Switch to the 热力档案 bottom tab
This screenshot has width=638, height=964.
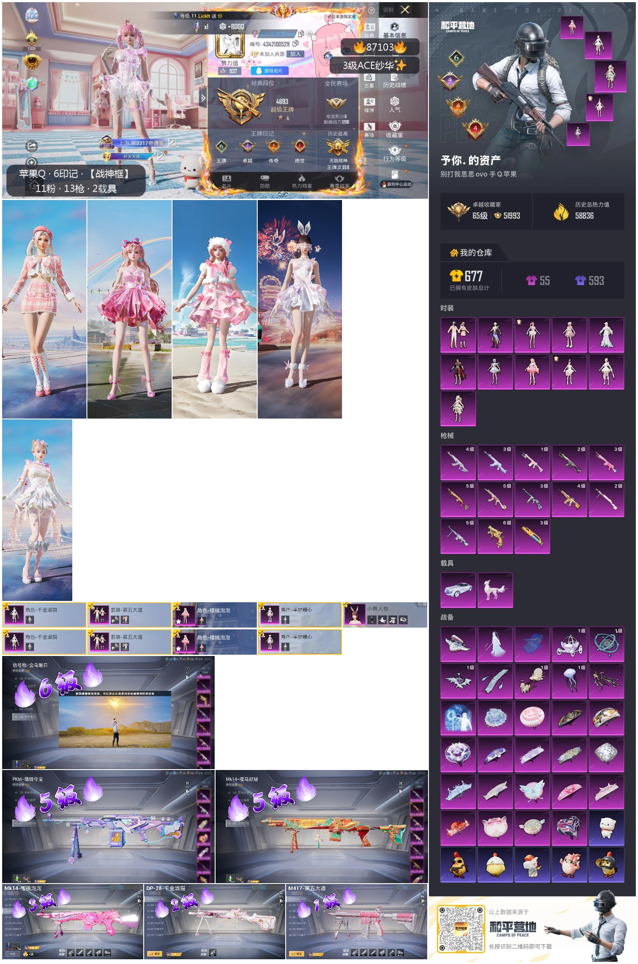point(302,182)
